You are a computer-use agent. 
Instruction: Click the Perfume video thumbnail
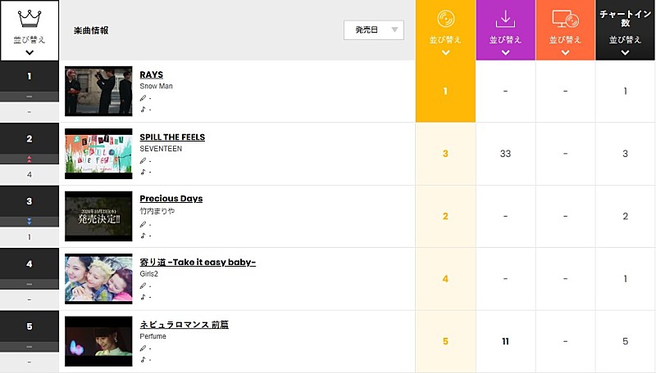[98, 341]
